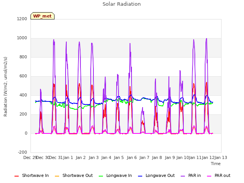The image size is (244, 183).
Task: Select the PAR in legend entry
Action: [x=191, y=175]
